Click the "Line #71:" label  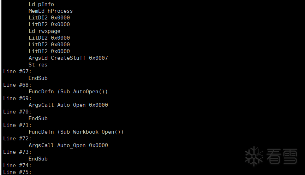(17, 125)
